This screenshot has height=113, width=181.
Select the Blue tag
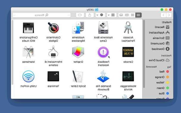pos(164,93)
